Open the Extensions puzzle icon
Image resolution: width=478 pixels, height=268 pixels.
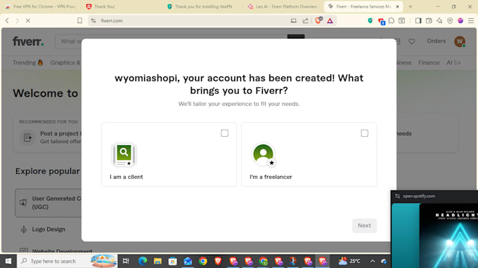point(391,20)
